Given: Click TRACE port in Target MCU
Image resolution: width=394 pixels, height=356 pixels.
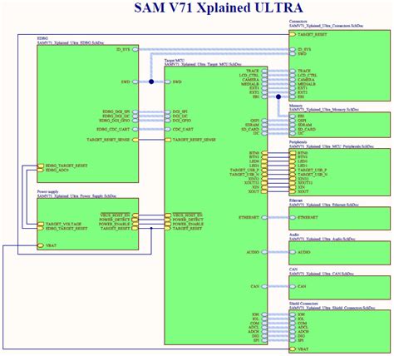Looking at the screenshot, I should tap(264, 71).
